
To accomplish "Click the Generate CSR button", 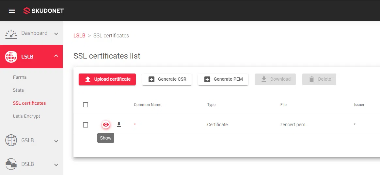I will pos(167,79).
